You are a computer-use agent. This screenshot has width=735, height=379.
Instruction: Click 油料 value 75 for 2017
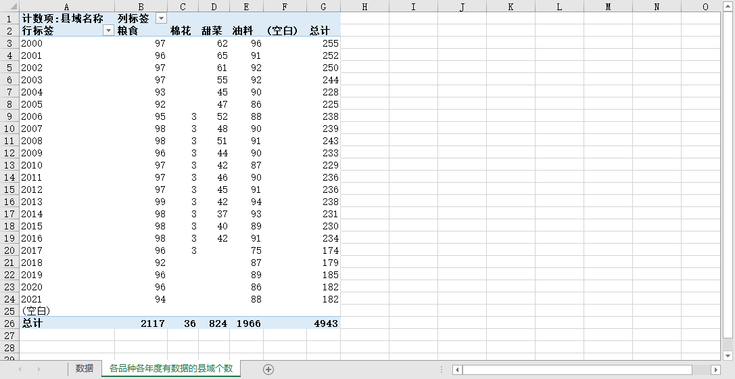tap(246, 250)
